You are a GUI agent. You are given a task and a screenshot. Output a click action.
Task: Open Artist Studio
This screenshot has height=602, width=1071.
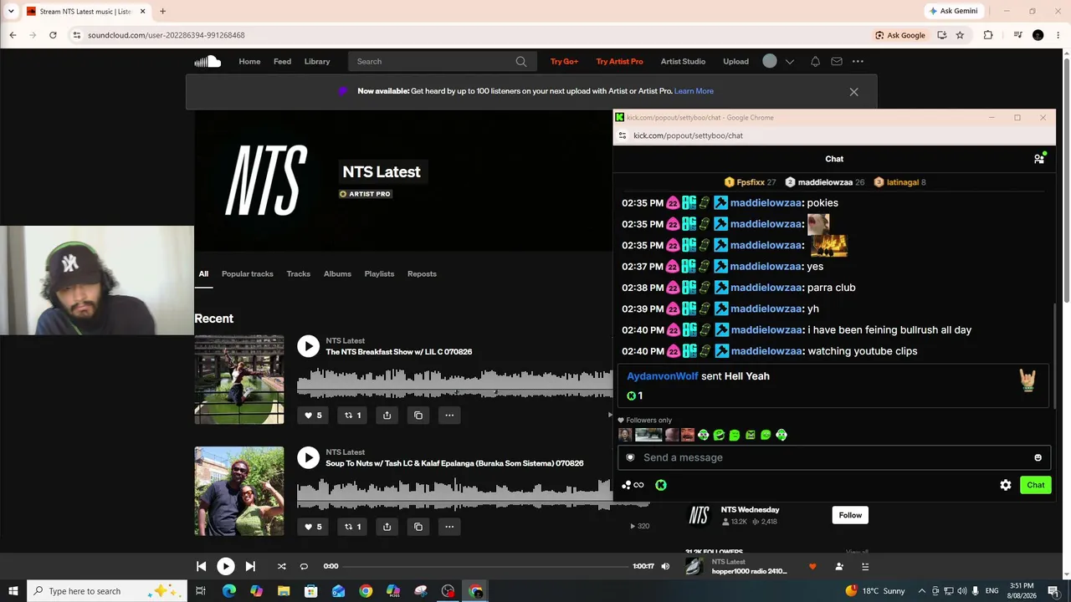point(683,61)
